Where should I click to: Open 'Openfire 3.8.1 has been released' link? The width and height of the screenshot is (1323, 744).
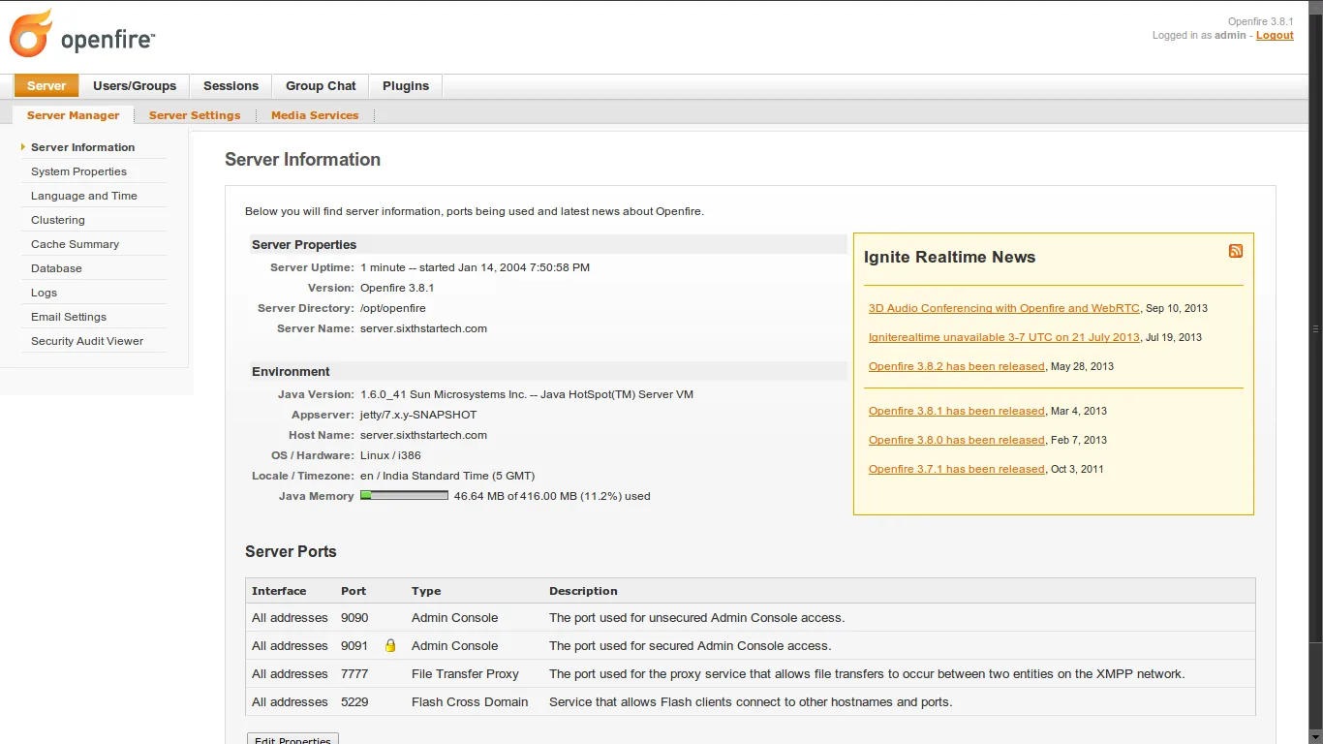coord(957,411)
